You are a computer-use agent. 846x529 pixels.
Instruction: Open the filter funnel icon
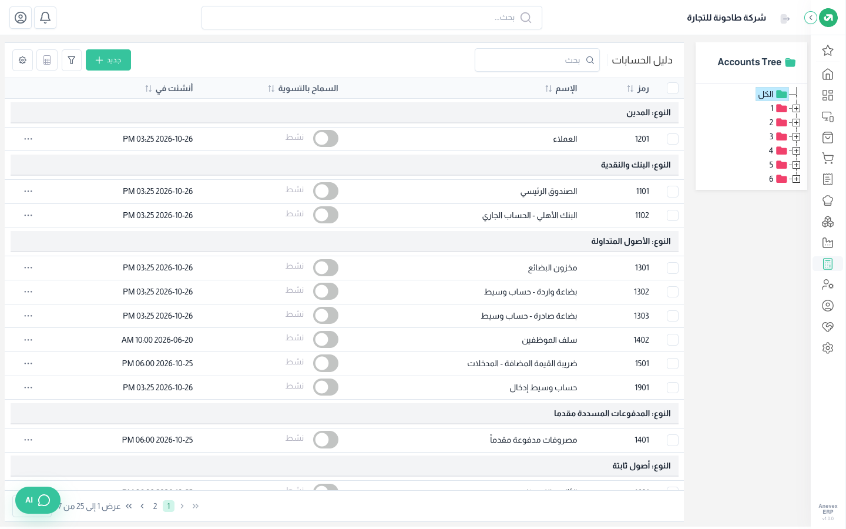[x=72, y=60]
